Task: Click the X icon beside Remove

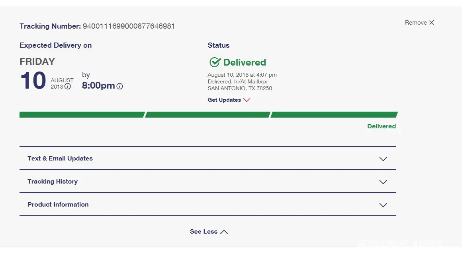Action: [432, 23]
